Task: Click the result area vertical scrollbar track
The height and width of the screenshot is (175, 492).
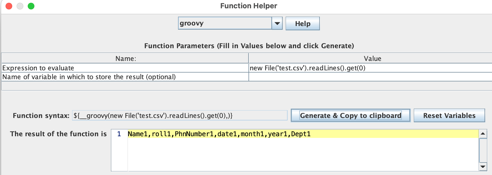Action: [x=483, y=150]
